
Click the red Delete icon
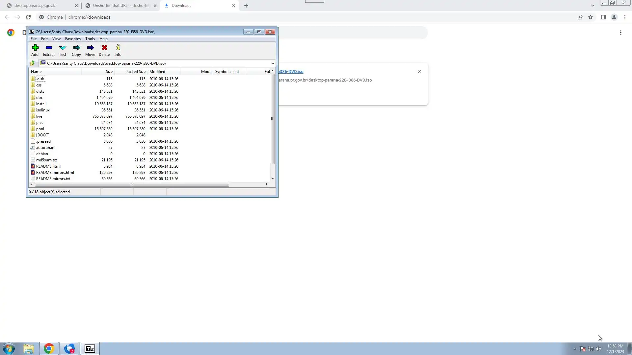click(x=104, y=50)
